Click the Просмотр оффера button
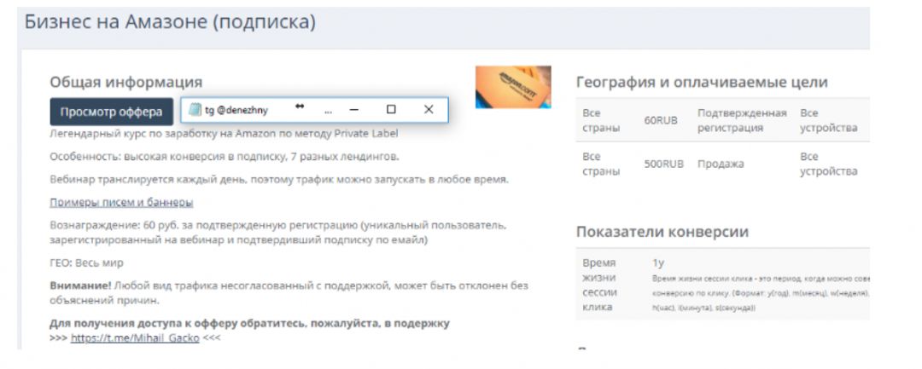This screenshot has width=922, height=369. pyautogui.click(x=111, y=112)
